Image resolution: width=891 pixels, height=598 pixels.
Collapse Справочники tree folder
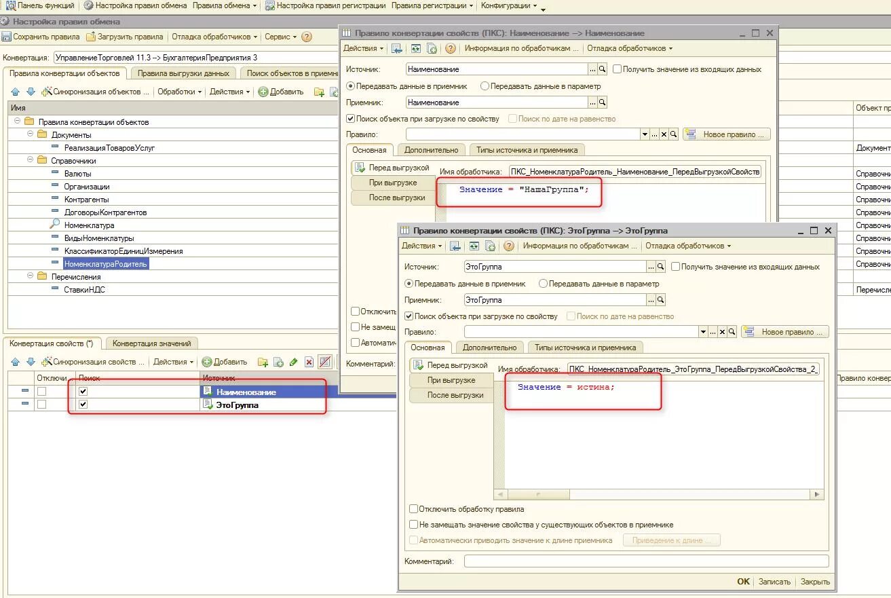pyautogui.click(x=30, y=160)
